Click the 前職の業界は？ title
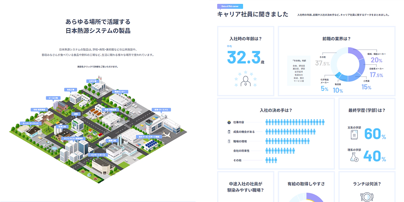 pyautogui.click(x=337, y=39)
